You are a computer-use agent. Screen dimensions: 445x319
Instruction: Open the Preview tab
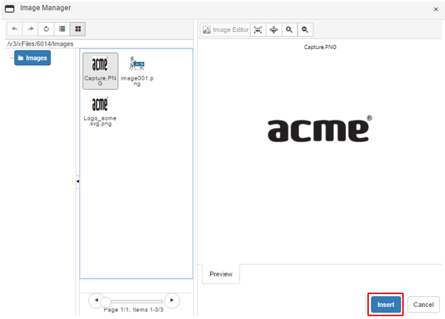coord(221,274)
